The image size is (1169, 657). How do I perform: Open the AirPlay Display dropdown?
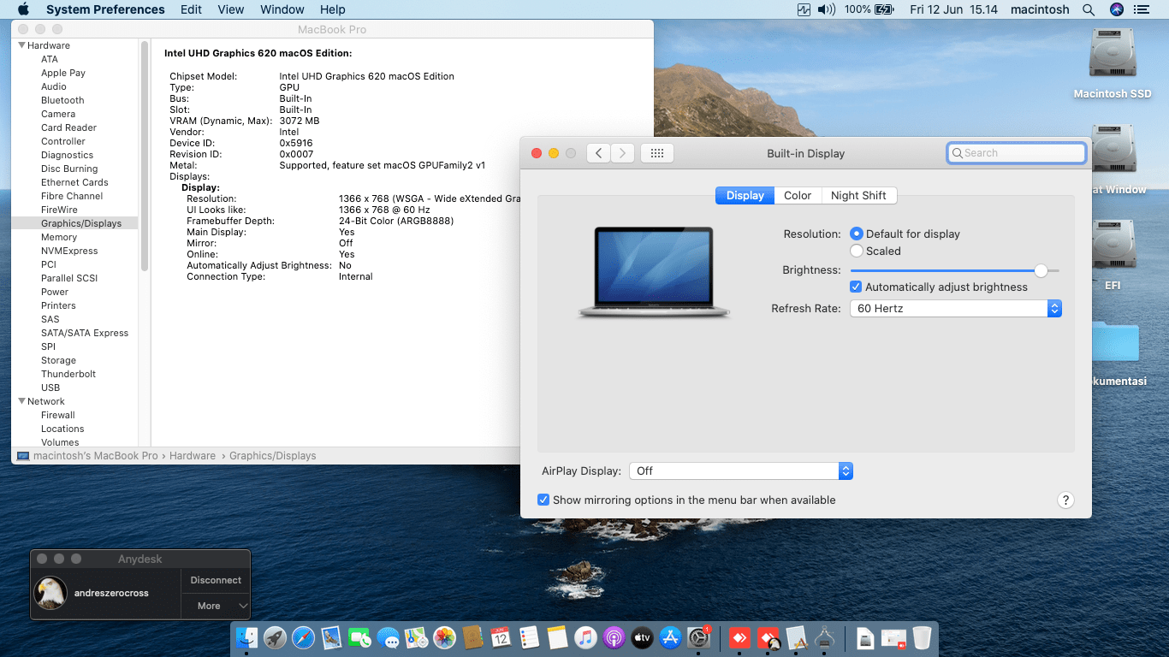(845, 471)
